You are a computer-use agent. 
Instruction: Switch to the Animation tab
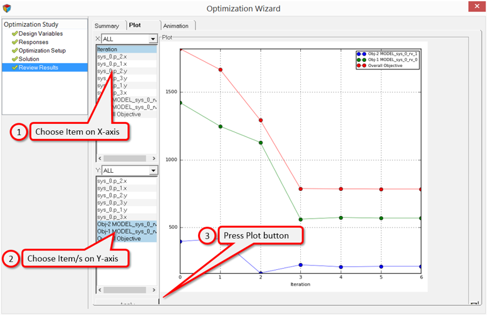(176, 26)
